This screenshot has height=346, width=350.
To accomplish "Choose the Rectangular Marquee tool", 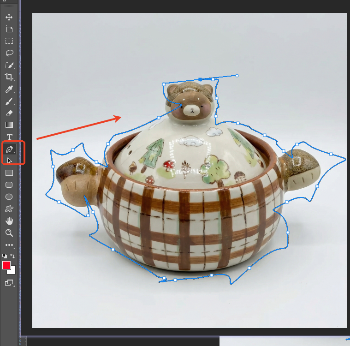I will pyautogui.click(x=9, y=41).
